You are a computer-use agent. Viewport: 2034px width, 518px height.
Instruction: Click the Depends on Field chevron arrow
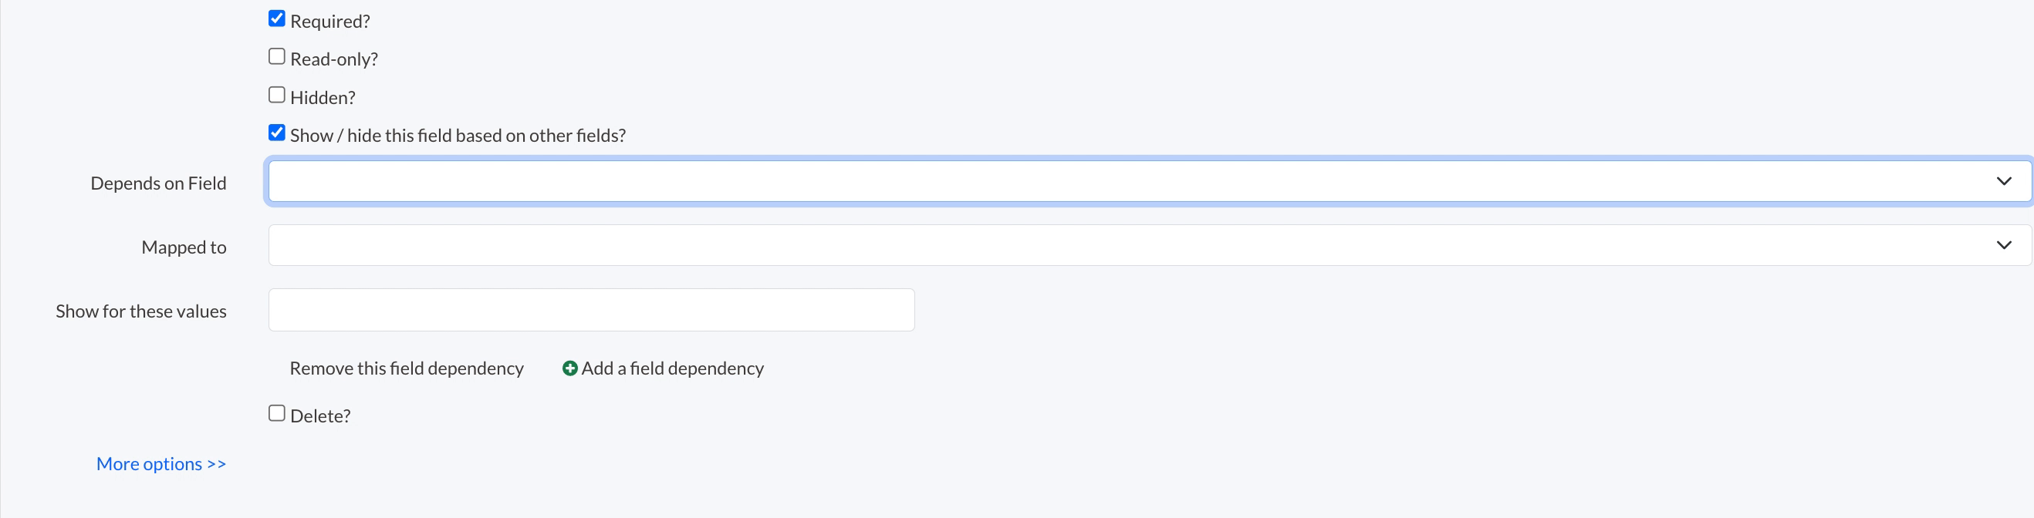point(2003,181)
